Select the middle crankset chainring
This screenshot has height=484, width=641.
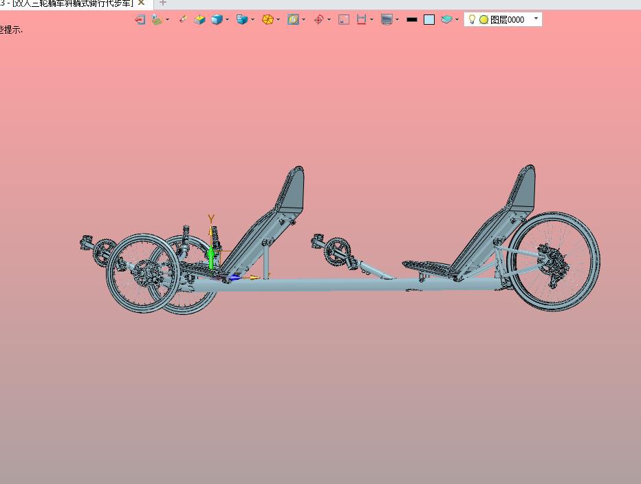click(x=337, y=250)
